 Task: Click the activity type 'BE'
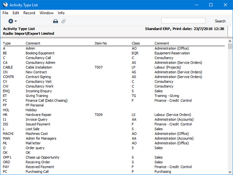5,53
